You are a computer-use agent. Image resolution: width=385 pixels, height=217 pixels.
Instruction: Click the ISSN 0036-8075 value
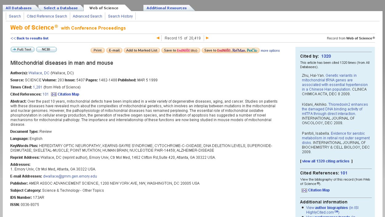(30, 205)
